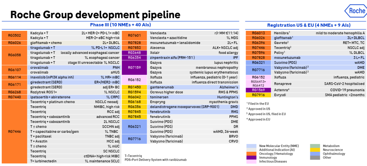Select the 'Ocrevus higher dose' row

point(193,92)
